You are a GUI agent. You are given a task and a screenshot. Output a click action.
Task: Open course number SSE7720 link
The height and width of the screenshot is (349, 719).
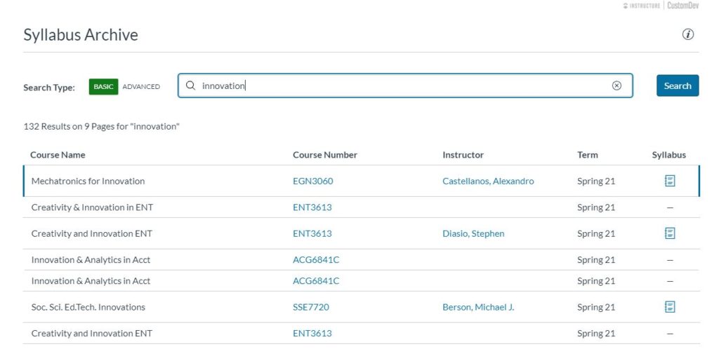point(311,307)
